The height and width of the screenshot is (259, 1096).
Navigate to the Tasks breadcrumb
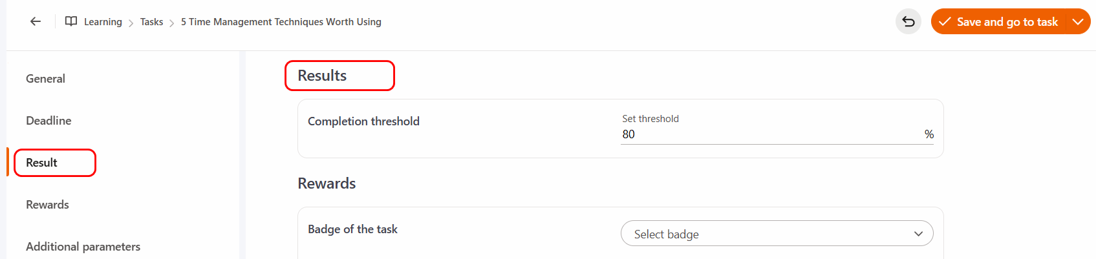point(151,22)
